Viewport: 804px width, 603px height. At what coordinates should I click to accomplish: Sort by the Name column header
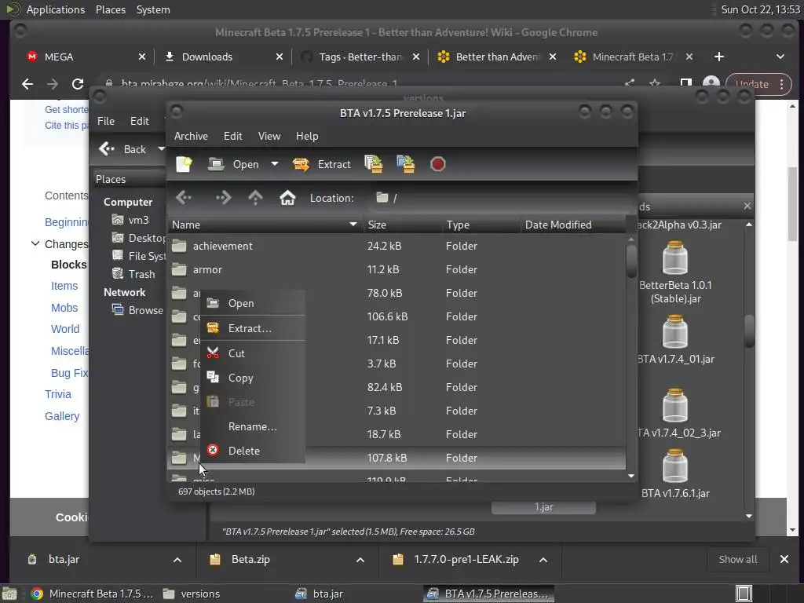pyautogui.click(x=265, y=225)
